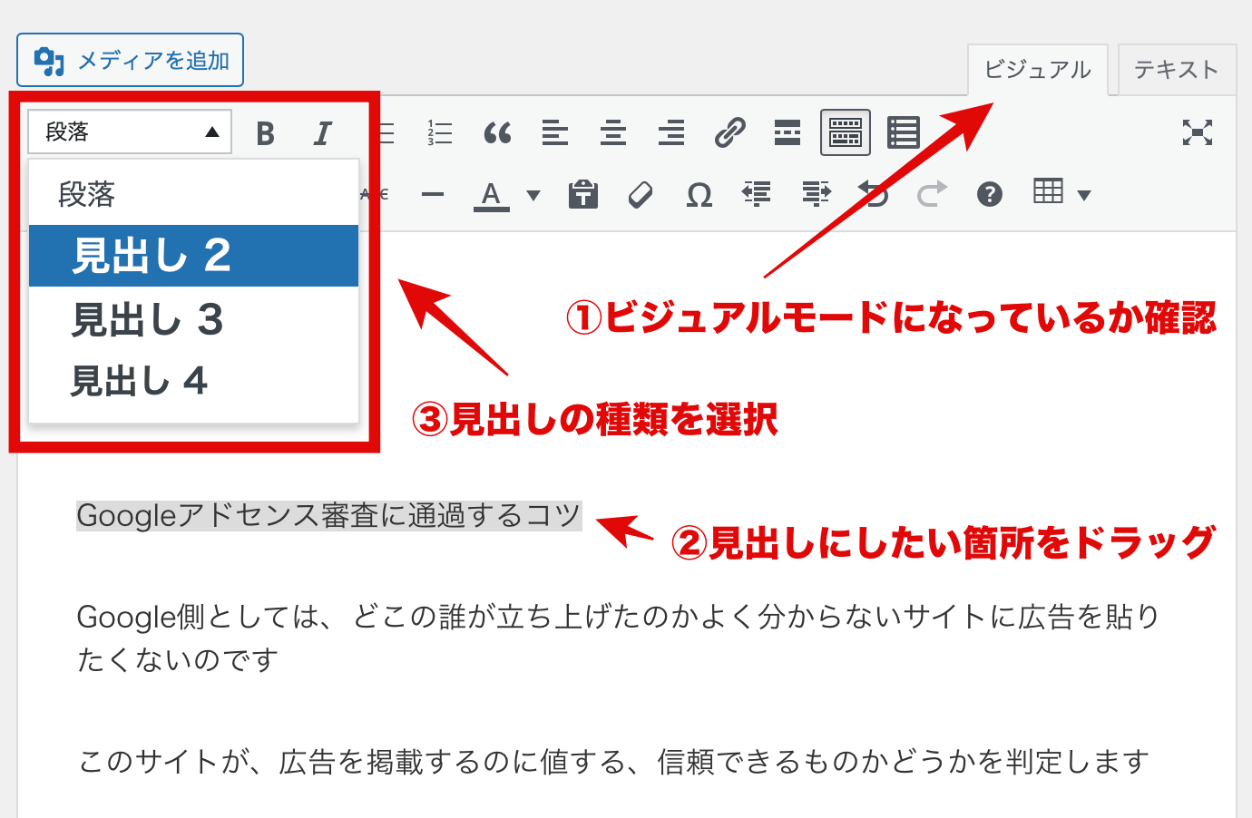Decrease the indent
Screen dimensions: 1252x818
[757, 194]
